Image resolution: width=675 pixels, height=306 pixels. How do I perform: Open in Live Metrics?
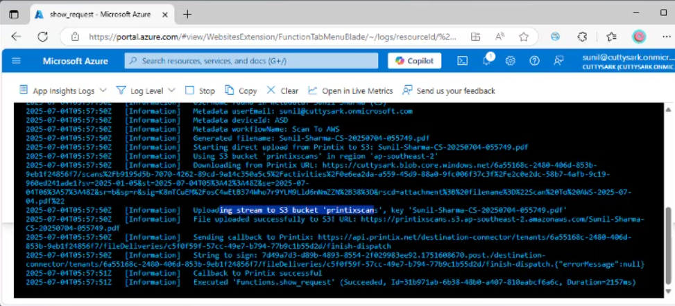tap(350, 91)
